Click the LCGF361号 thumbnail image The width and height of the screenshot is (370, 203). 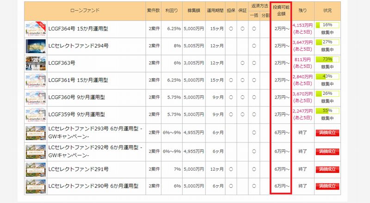coord(36,80)
